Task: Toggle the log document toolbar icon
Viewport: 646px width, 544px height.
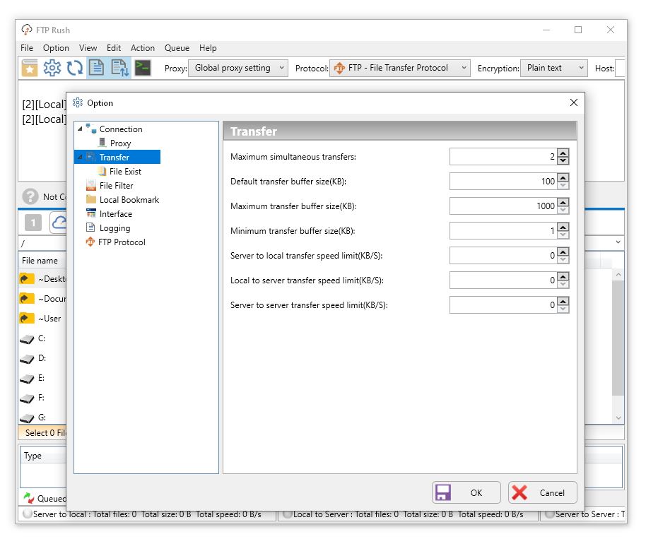Action: (x=97, y=68)
